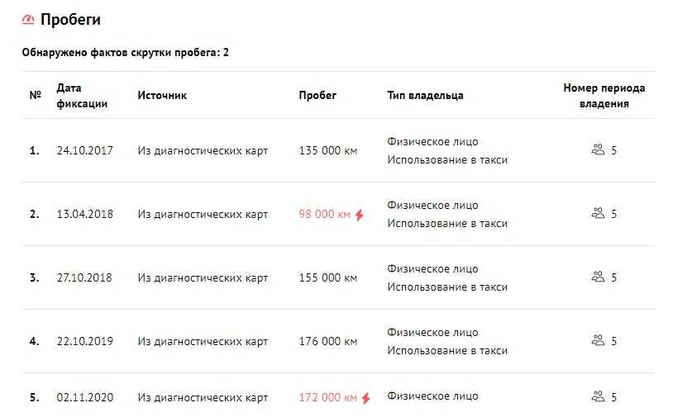Click the owners icon in row 5
The image size is (673, 417).
(599, 397)
